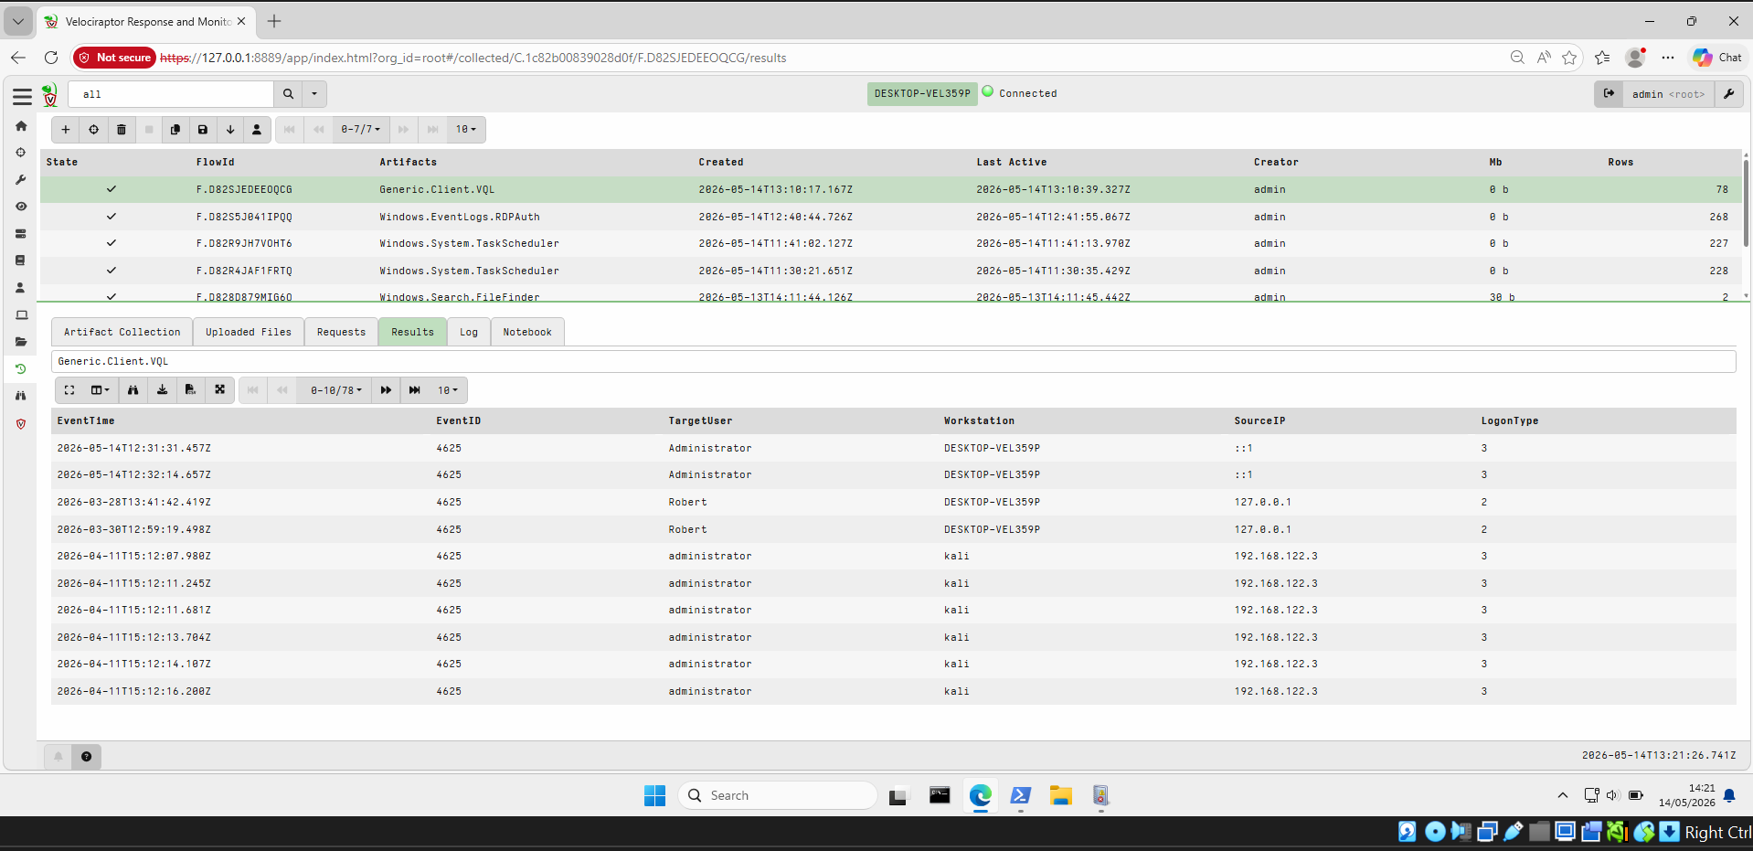Open Host Information person icon in sidebar

21,288
